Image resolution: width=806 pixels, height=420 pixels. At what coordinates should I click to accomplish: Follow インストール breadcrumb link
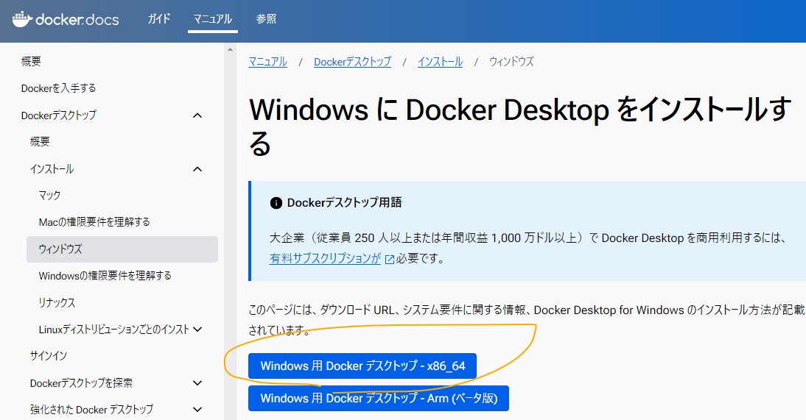[x=440, y=62]
